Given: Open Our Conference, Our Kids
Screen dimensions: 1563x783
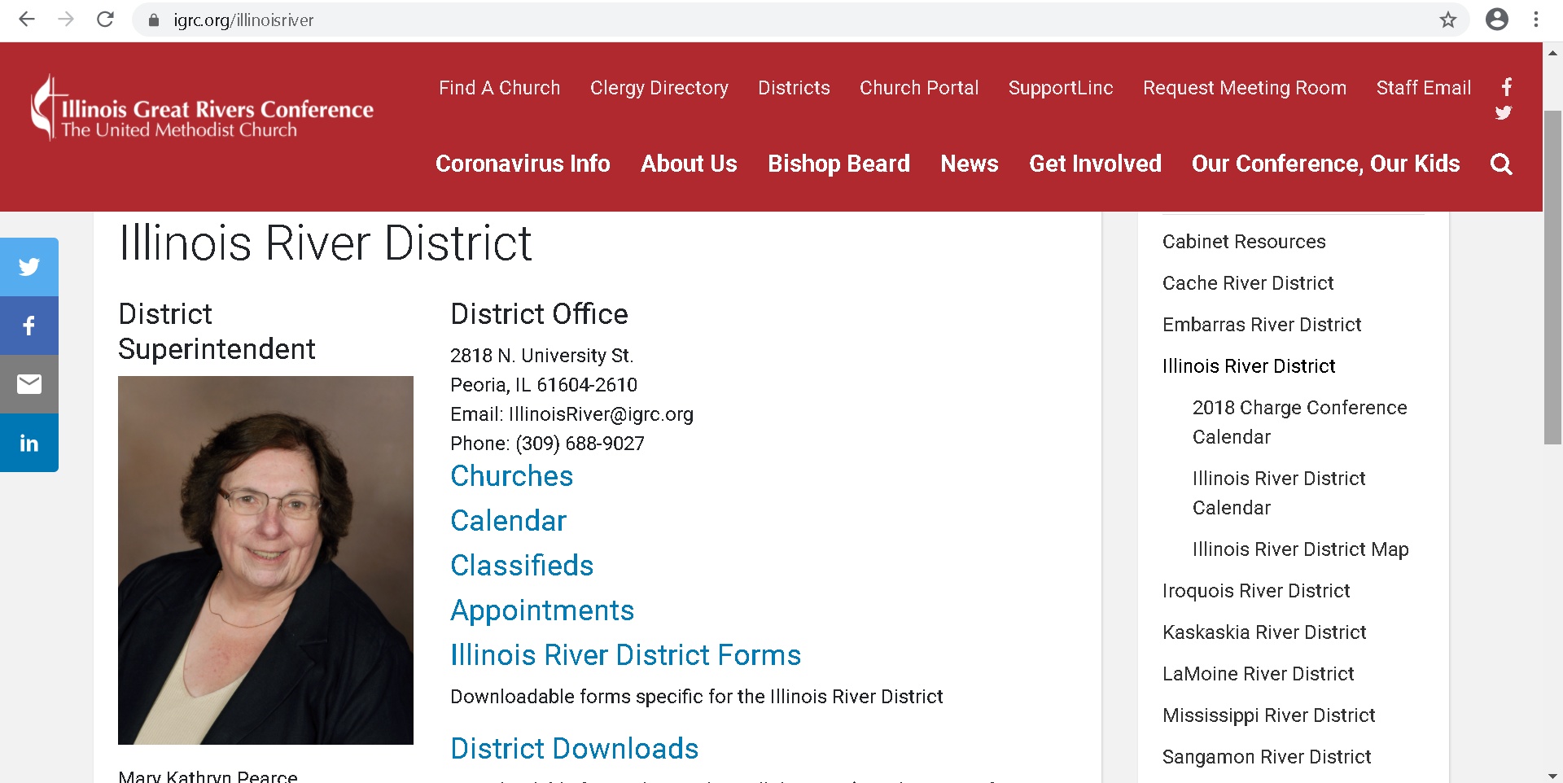Looking at the screenshot, I should tap(1325, 164).
